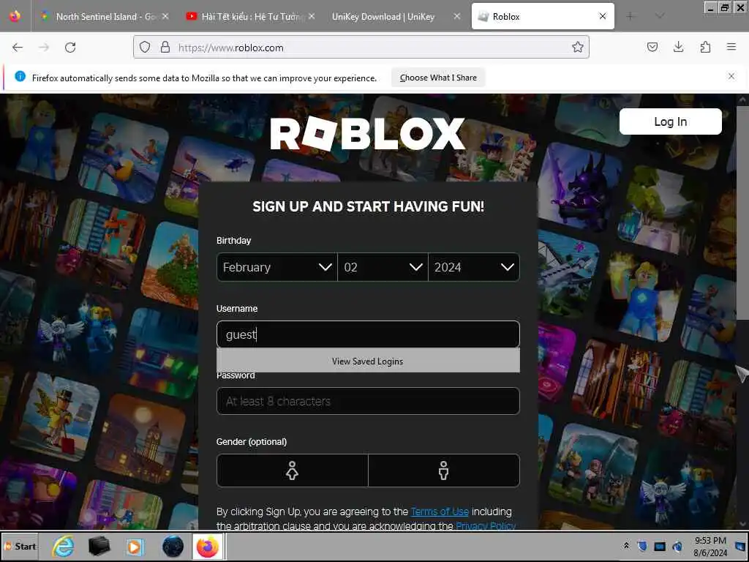Click the network tray icon

click(x=660, y=546)
